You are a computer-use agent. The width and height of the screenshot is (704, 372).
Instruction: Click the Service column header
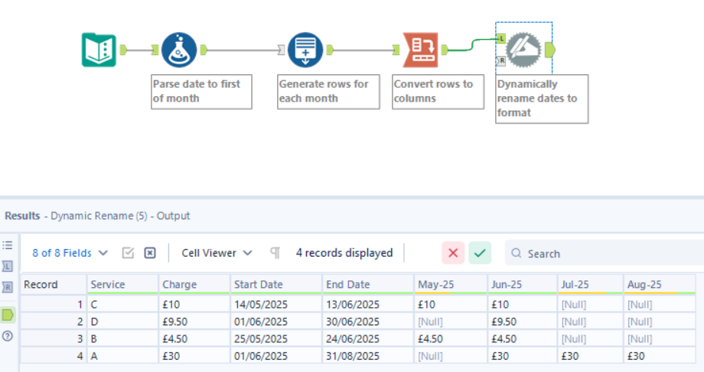[122, 285]
